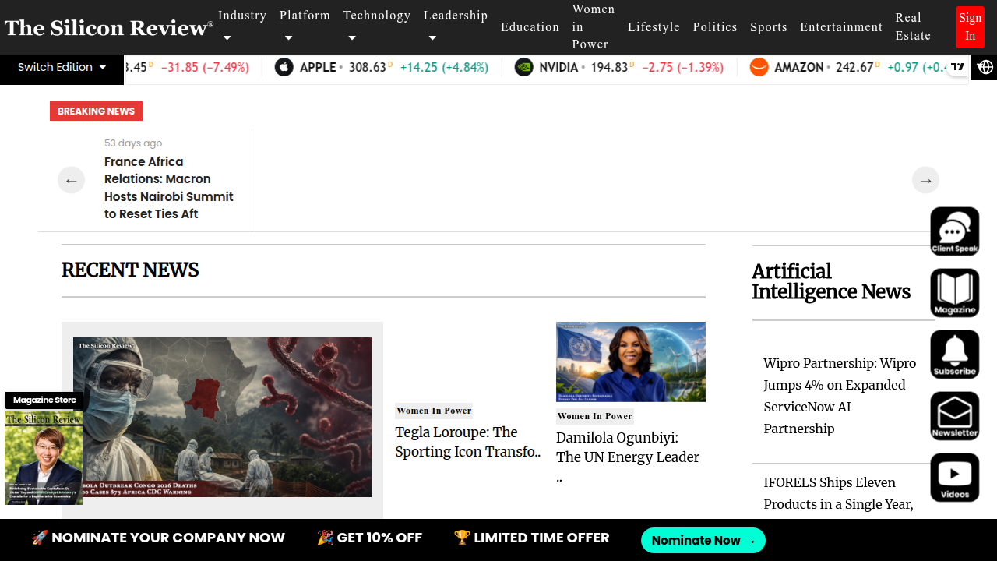Image resolution: width=997 pixels, height=561 pixels.
Task: Open the Client Speak sidebar icon
Action: 955,231
